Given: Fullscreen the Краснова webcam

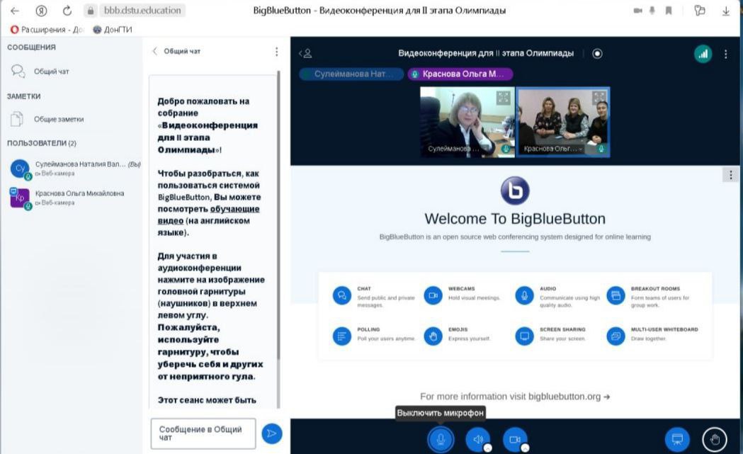Looking at the screenshot, I should pos(599,98).
